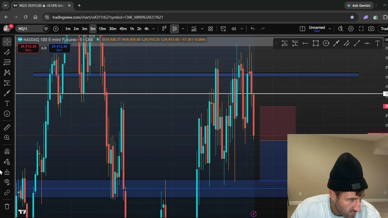Click the drawing link/sync icon in left sidebar
Viewport: 388px width, 218px height.
tap(7, 193)
